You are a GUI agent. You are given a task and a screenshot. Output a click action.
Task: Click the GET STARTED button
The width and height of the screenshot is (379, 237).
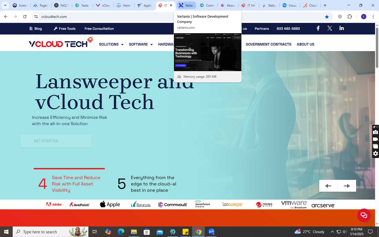(56, 141)
